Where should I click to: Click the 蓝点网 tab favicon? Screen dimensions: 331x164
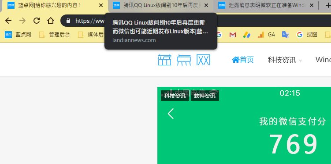(x=11, y=5)
